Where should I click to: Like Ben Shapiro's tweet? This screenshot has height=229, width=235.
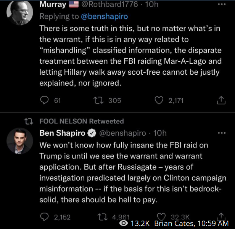pos(163,216)
